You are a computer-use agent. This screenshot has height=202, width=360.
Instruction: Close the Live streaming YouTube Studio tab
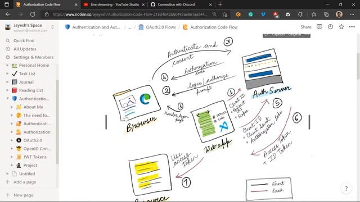(143, 4)
